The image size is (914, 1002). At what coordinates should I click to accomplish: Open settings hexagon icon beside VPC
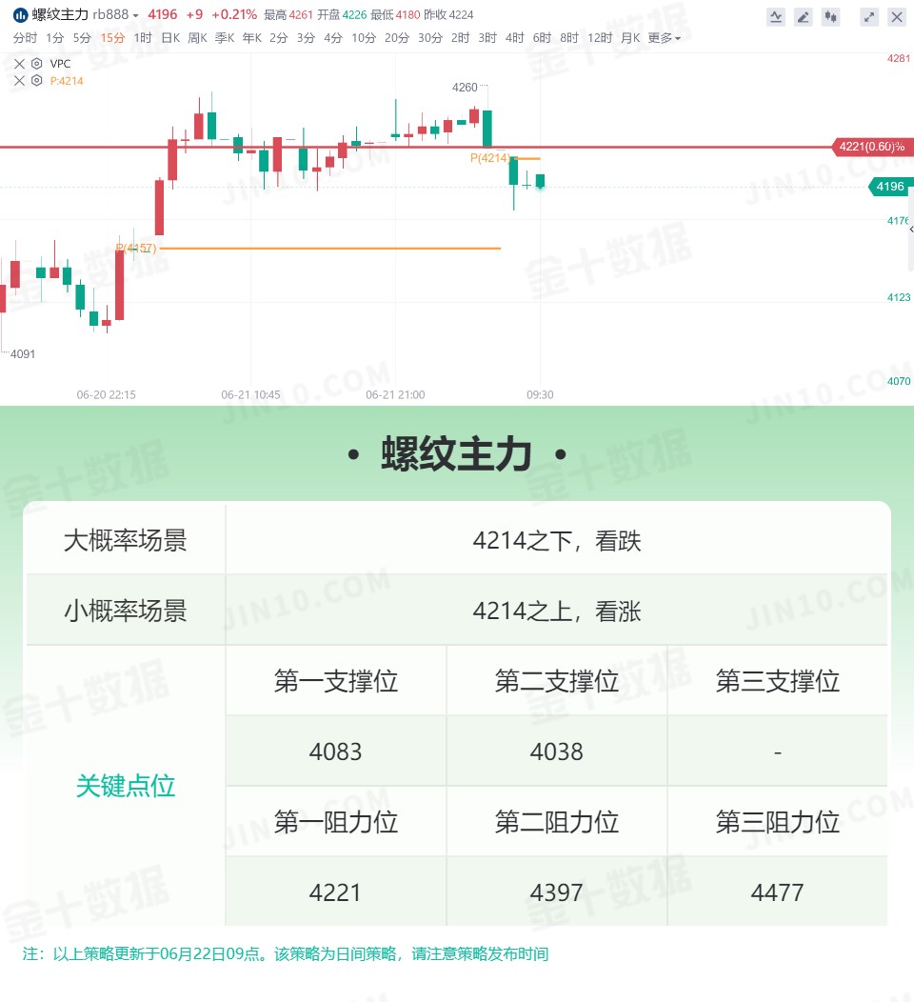[37, 63]
